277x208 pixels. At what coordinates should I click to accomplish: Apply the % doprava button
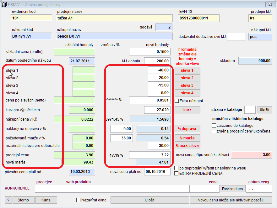click(x=187, y=129)
